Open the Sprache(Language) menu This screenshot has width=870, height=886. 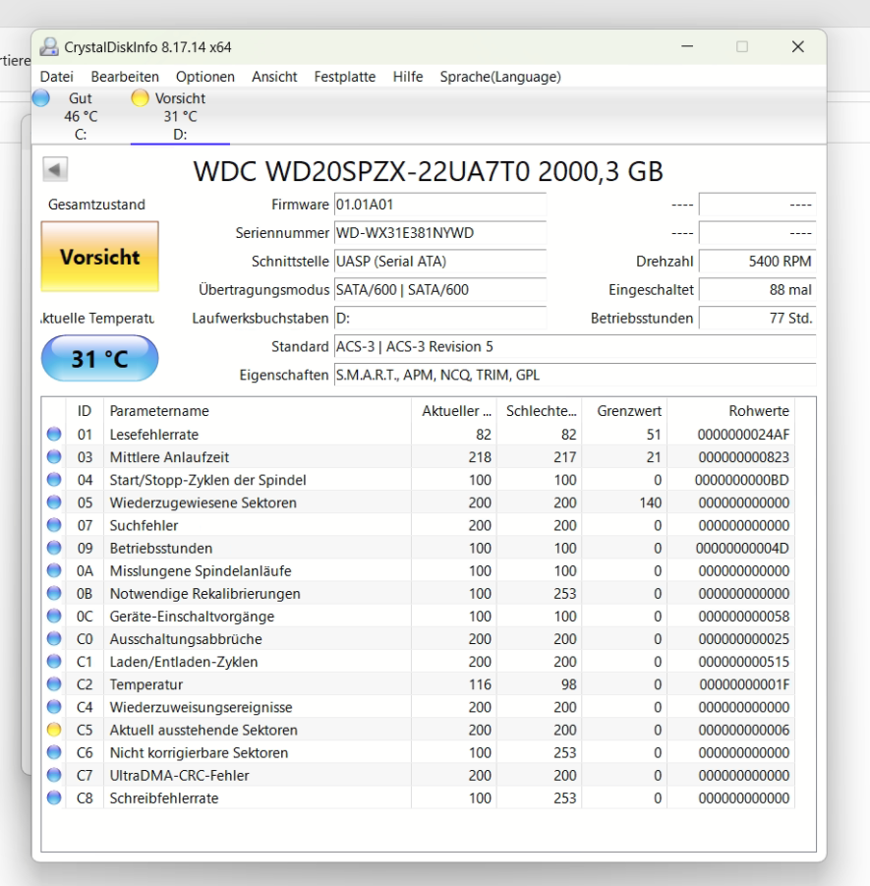(500, 77)
